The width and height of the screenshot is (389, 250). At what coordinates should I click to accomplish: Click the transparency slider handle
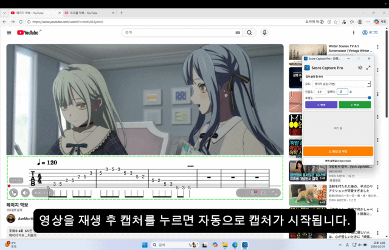[369, 97]
